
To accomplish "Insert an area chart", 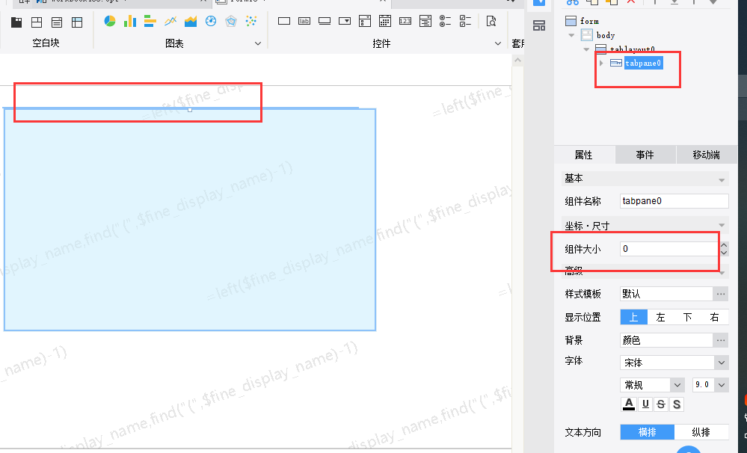I will click(x=191, y=21).
